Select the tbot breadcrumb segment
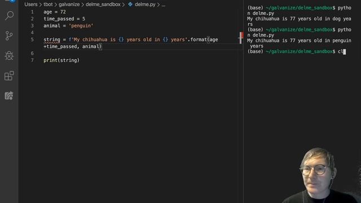Screen dimensions: 361x203 coord(48,5)
